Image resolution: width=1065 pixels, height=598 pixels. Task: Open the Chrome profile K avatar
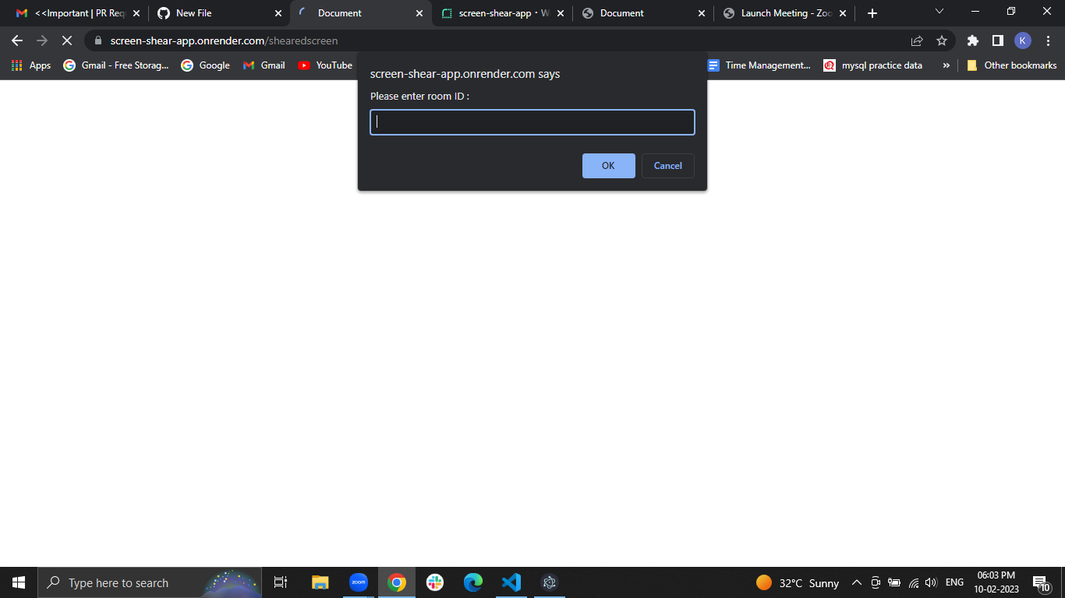click(1022, 40)
